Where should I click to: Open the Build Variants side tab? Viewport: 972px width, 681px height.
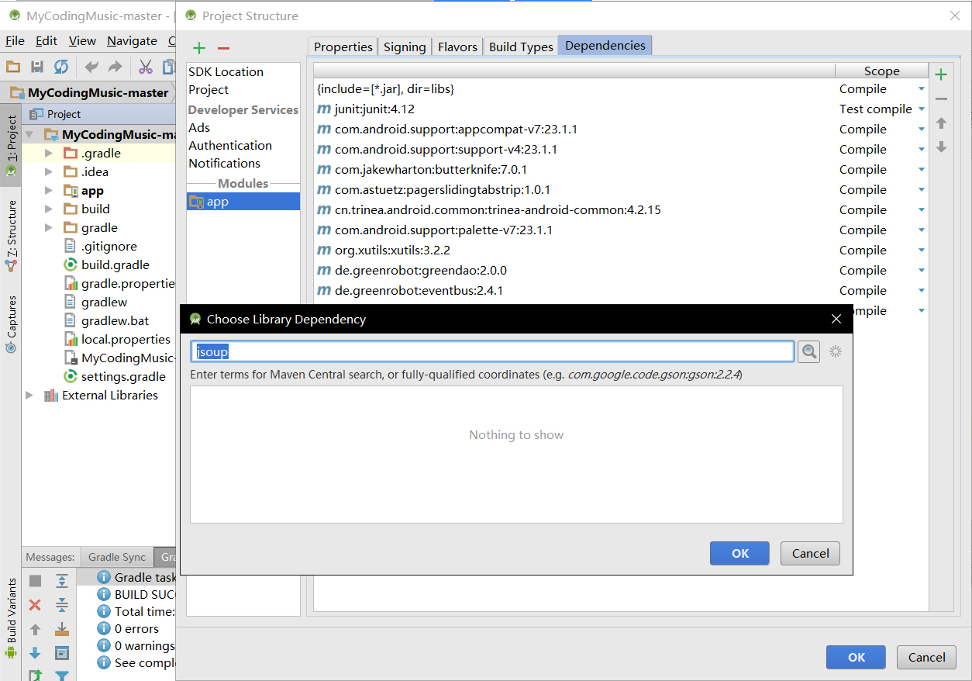11,618
